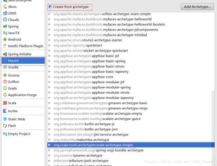Click the Grails icon
The height and width of the screenshot is (166, 217).
[5, 88]
